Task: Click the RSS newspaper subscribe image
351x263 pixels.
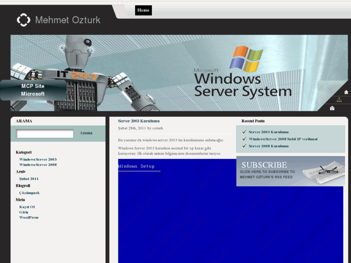Action: pyautogui.click(x=290, y=171)
